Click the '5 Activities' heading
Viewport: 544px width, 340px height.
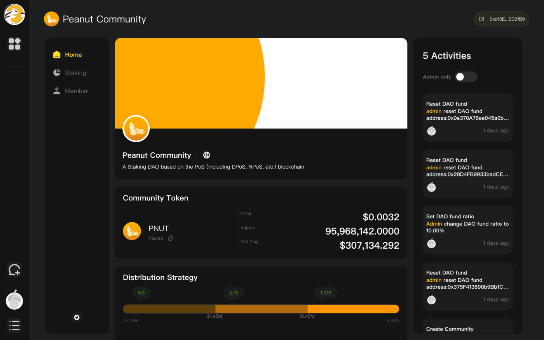[447, 56]
